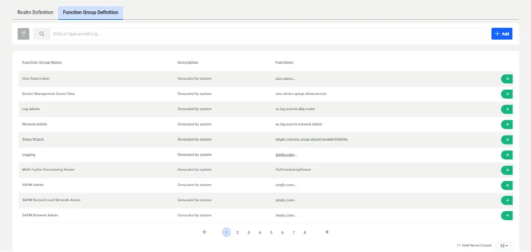Image resolution: width=531 pixels, height=252 pixels.
Task: Open Device Management Secret Data arrow button
Action: 507,94
